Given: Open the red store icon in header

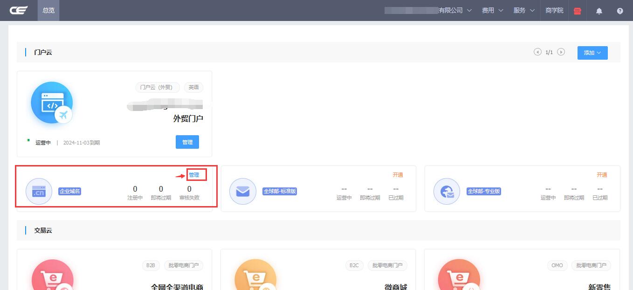Looking at the screenshot, I should [578, 11].
